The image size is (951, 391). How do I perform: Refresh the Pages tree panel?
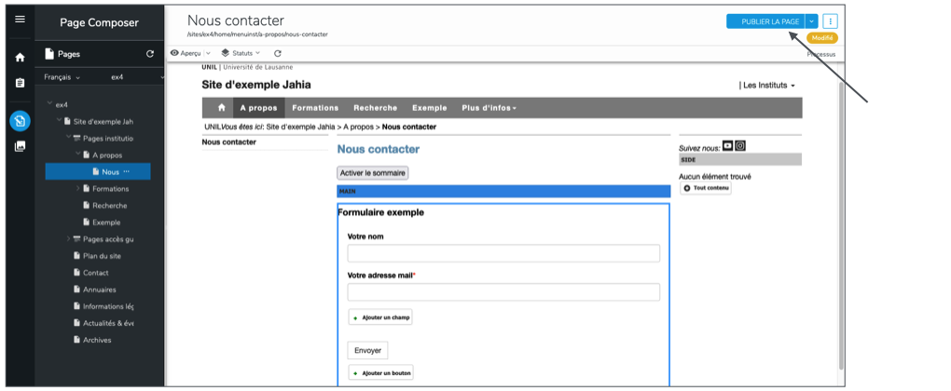[150, 54]
